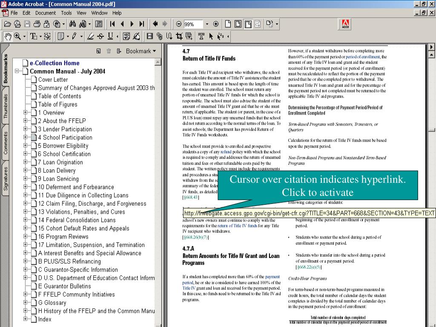Viewport: 436px width, 327px height.
Task: Select the Highlight tool
Action: pyautogui.click(x=90, y=37)
